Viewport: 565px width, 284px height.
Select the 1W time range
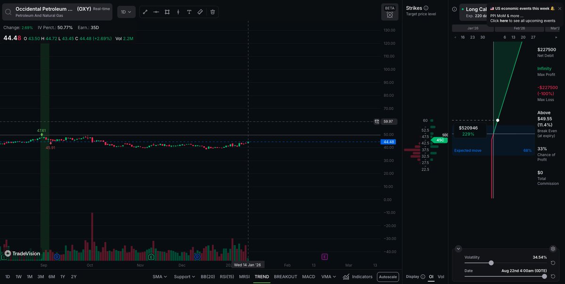coord(18,276)
